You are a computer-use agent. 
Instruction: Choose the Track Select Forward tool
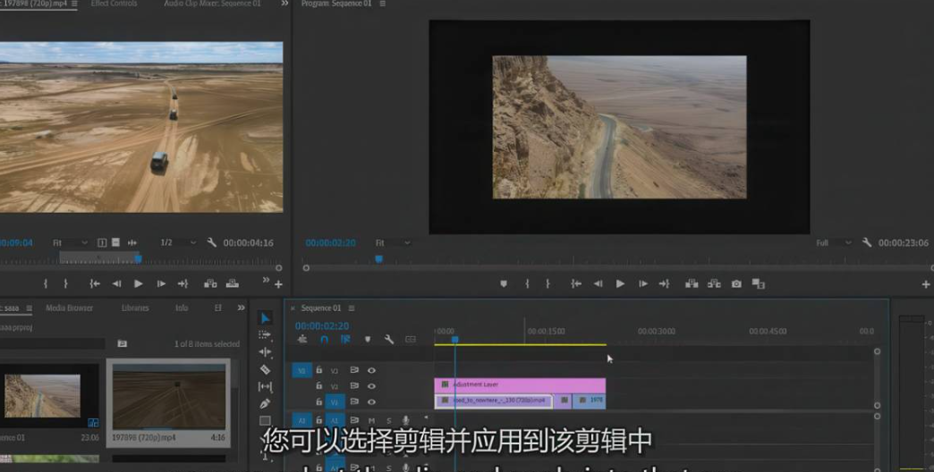click(x=265, y=334)
